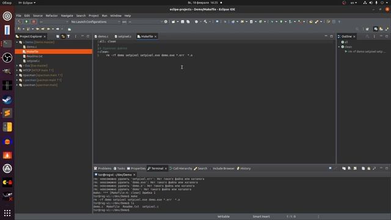391x220 pixels.
Task: Click the hammer Build All toolbar icon
Action: tap(205, 22)
